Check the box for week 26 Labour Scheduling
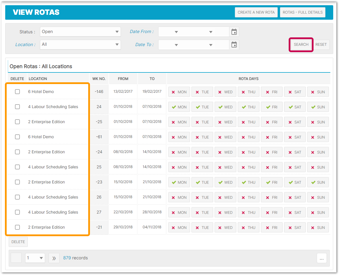This screenshot has height=275, width=339. pyautogui.click(x=17, y=197)
